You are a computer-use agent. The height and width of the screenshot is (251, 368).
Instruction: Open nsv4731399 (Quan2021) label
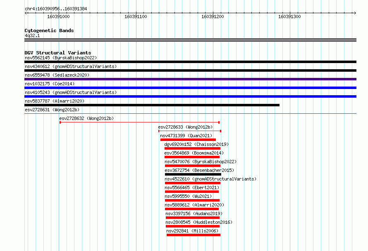point(186,136)
